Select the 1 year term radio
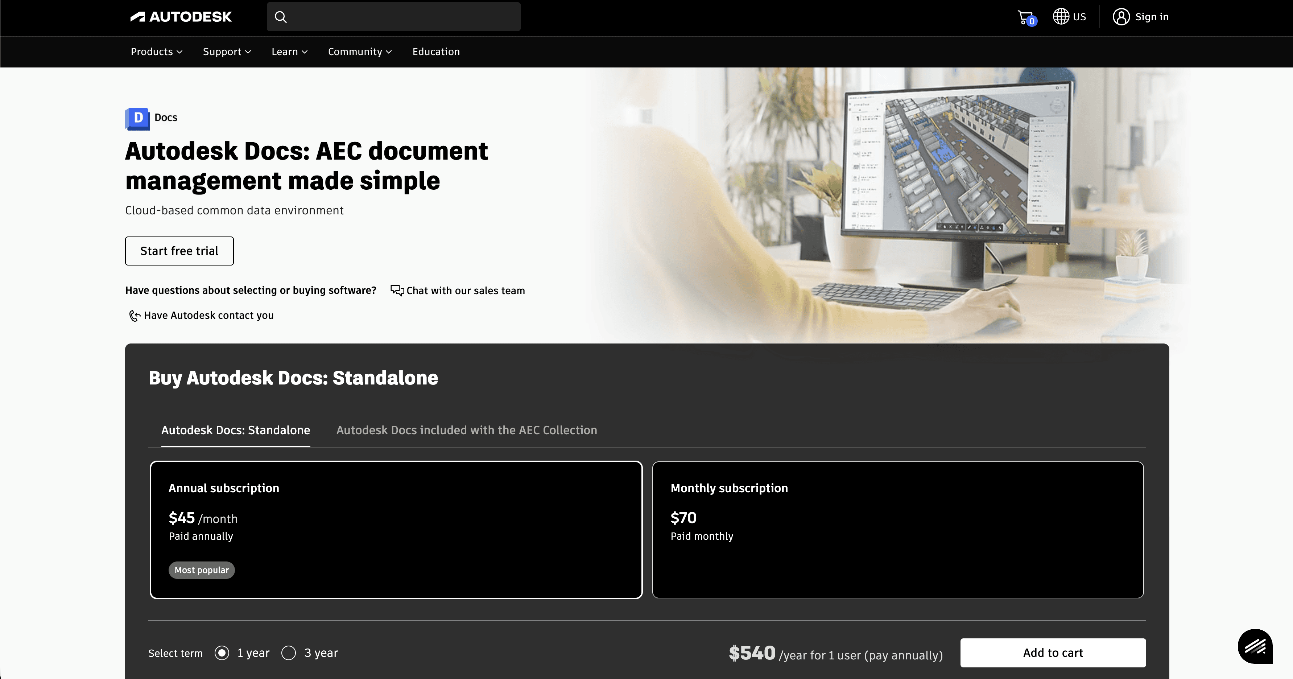This screenshot has width=1293, height=679. pyautogui.click(x=222, y=653)
